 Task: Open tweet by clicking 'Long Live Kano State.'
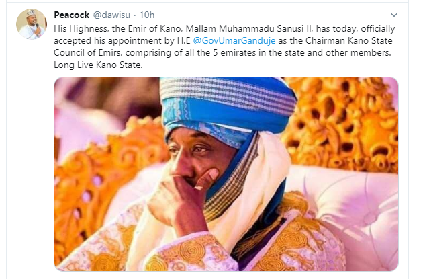tap(98, 65)
